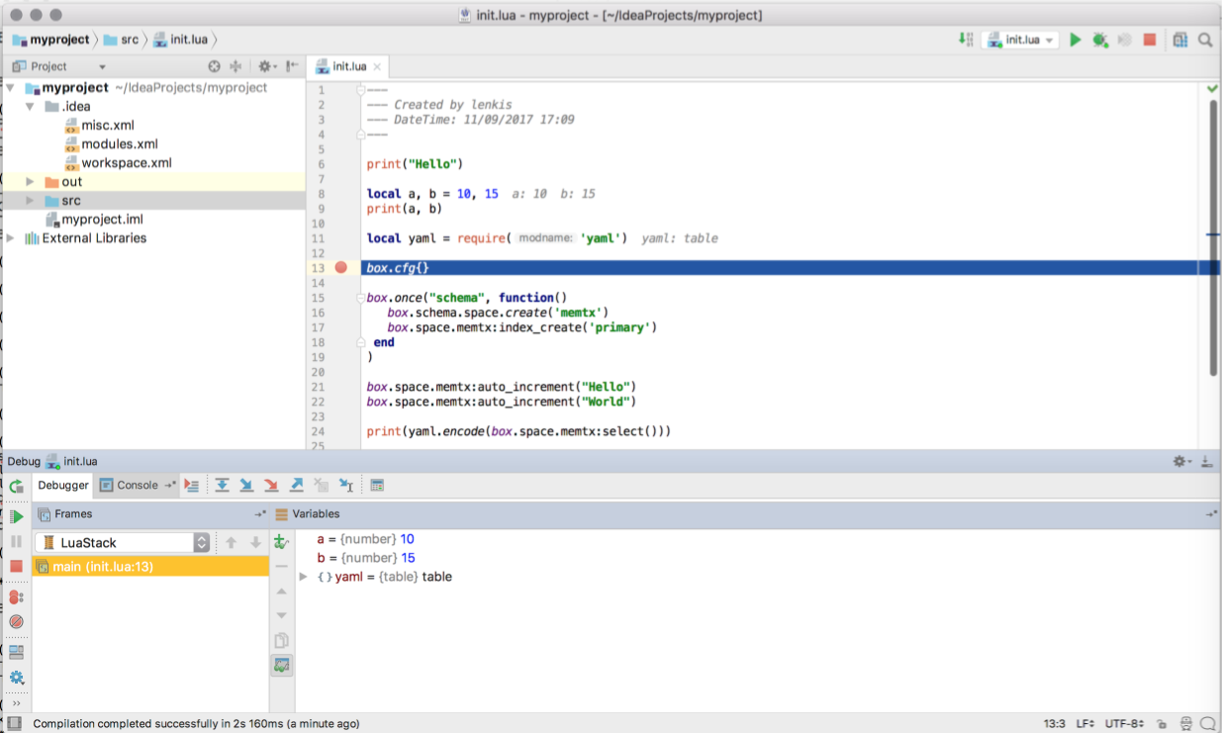Expand External Libraries node

point(10,238)
